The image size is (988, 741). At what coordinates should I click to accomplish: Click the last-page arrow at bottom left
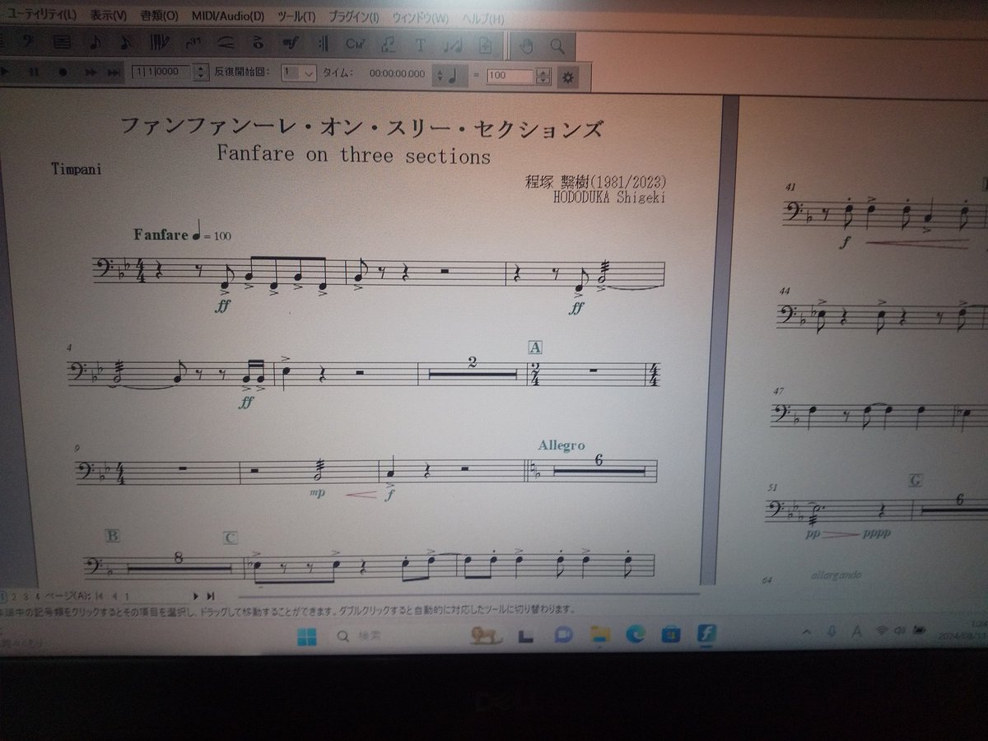(210, 594)
